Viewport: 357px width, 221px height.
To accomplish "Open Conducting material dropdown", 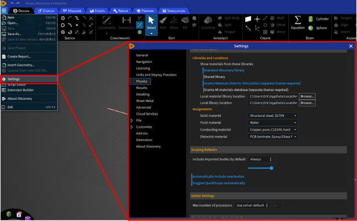I will pyautogui.click(x=272, y=130).
